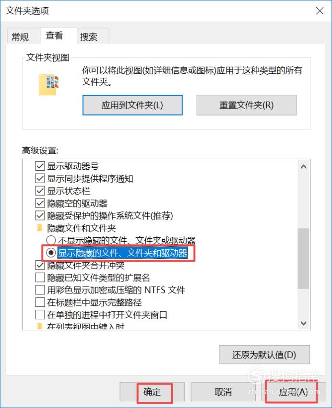The height and width of the screenshot is (408, 332).
Task: Click the folder views thumbnail icon
Action: [x=49, y=85]
